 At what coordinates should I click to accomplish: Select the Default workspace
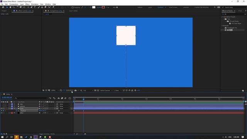[x=140, y=7]
